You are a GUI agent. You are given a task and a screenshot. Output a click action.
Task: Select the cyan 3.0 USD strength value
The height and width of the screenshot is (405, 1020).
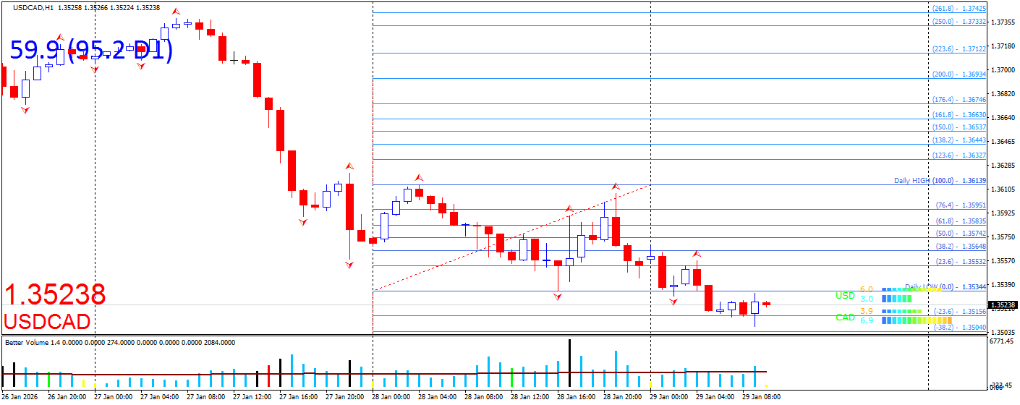pyautogui.click(x=867, y=299)
